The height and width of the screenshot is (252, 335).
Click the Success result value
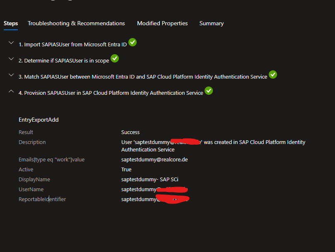(x=130, y=132)
